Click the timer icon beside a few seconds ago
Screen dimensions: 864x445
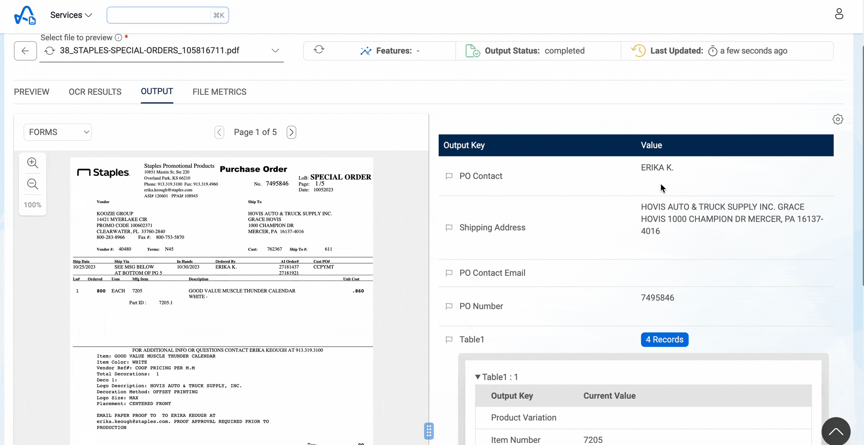click(x=713, y=51)
